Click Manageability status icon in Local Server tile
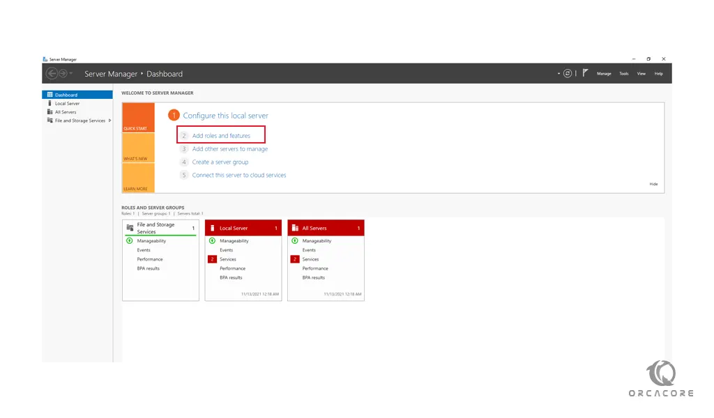Screen dimensions: 714x418 coord(212,240)
